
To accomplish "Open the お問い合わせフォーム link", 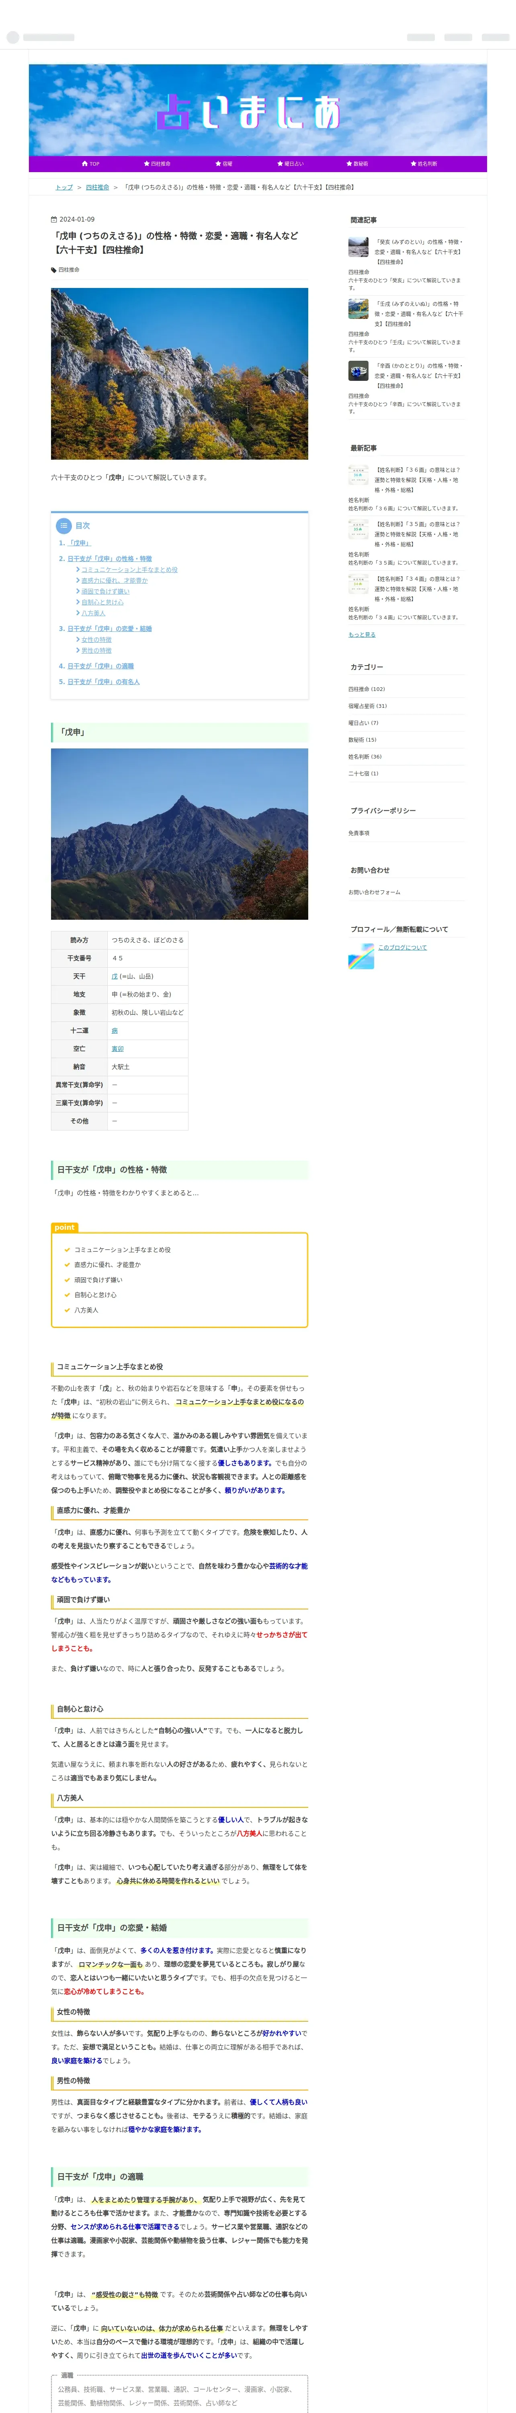I will [x=375, y=893].
